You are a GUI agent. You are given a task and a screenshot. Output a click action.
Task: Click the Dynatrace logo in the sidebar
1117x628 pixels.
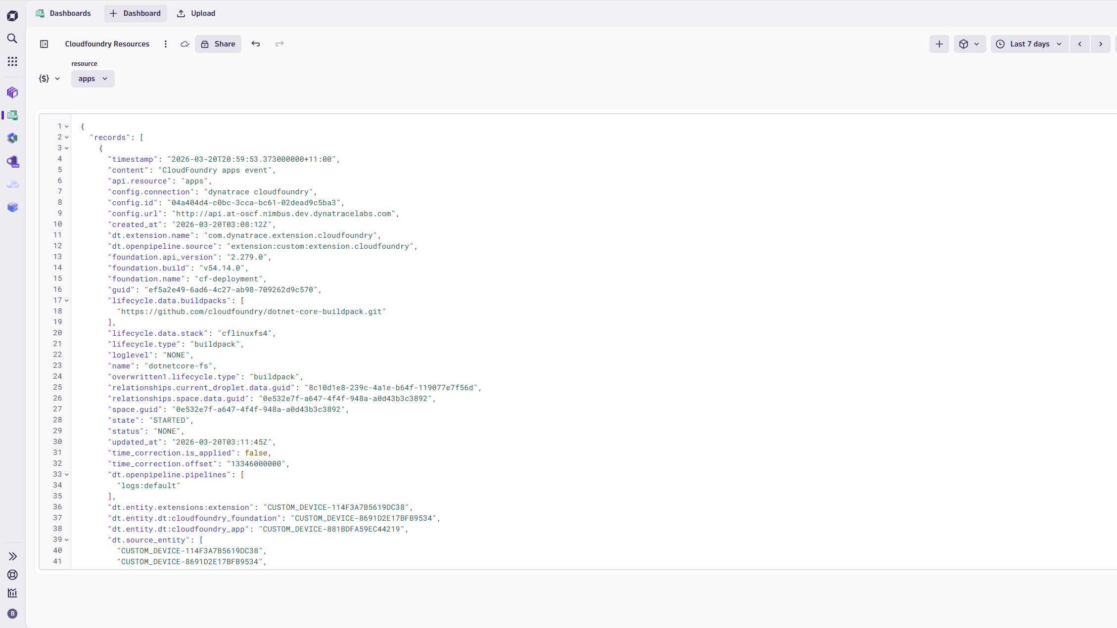point(12,15)
